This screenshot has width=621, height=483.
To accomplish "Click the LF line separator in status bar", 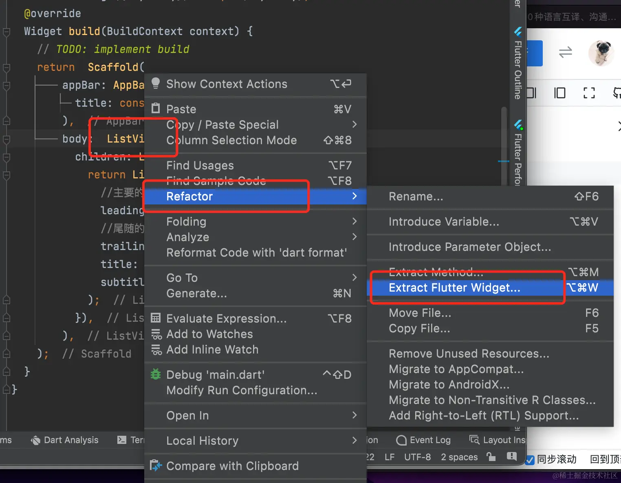I will [x=390, y=457].
